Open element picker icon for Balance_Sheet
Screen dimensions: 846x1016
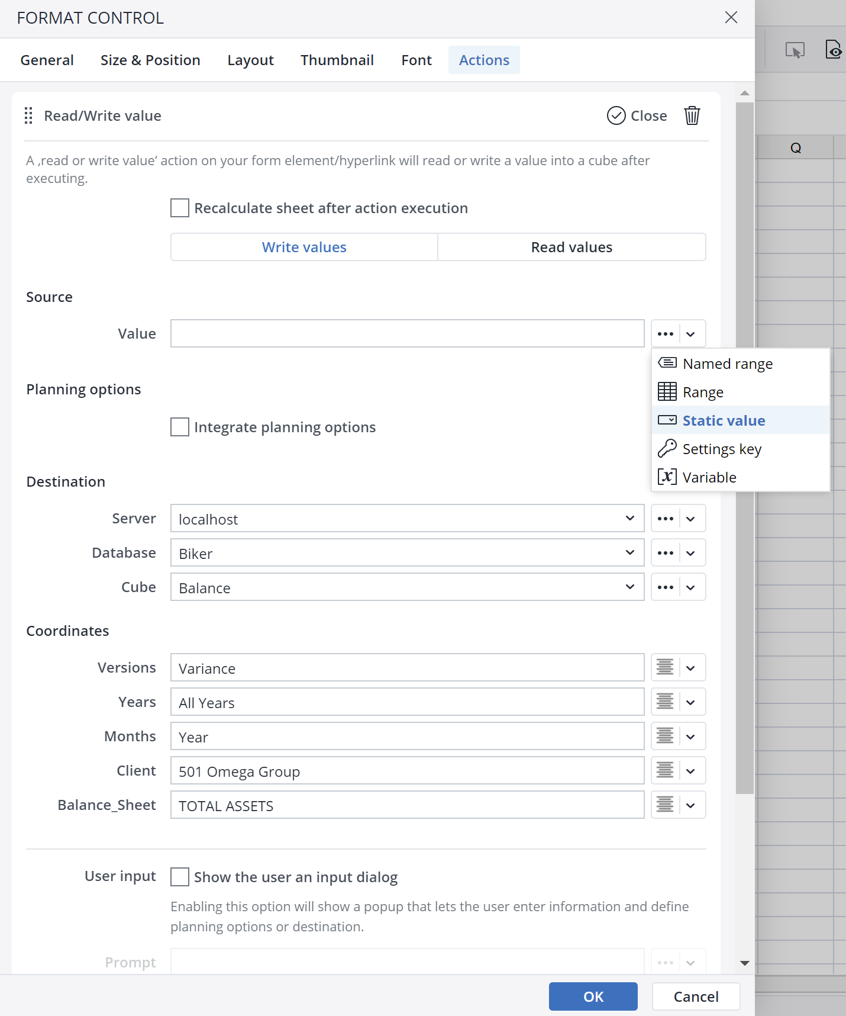point(666,805)
